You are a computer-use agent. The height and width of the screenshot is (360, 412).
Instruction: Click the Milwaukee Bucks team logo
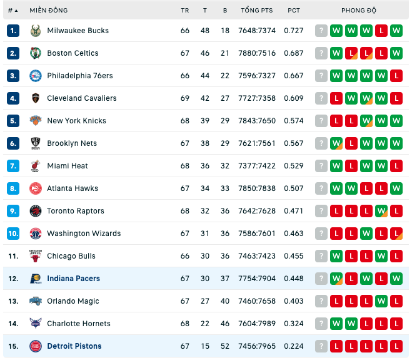coord(36,31)
